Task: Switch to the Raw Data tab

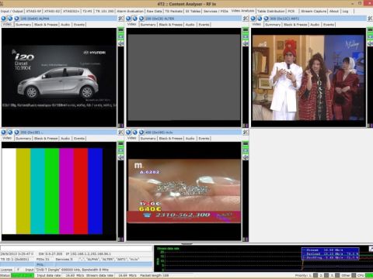Action: click(154, 11)
